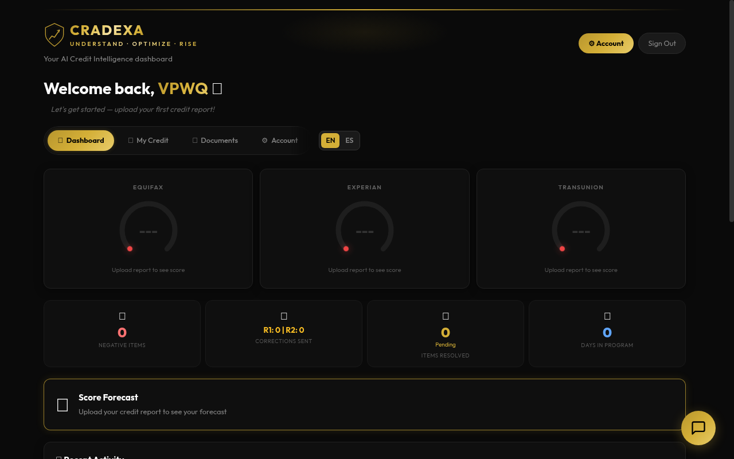This screenshot has height=459, width=734.
Task: Click the R1: 0 | R2: 0 value
Action: (284, 330)
